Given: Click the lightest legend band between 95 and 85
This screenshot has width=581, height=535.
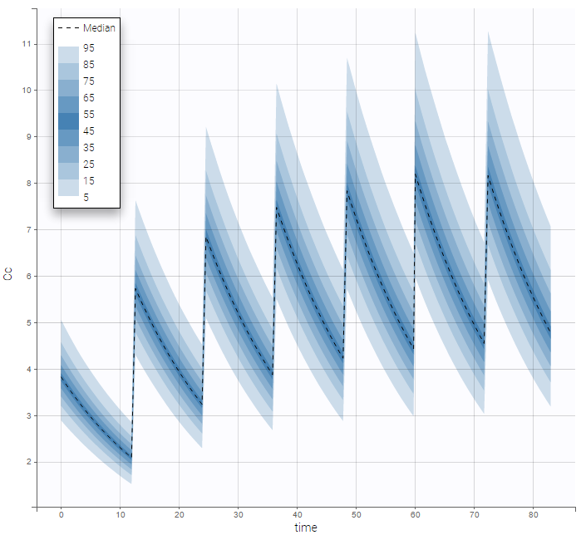Looking at the screenshot, I should tap(68, 55).
